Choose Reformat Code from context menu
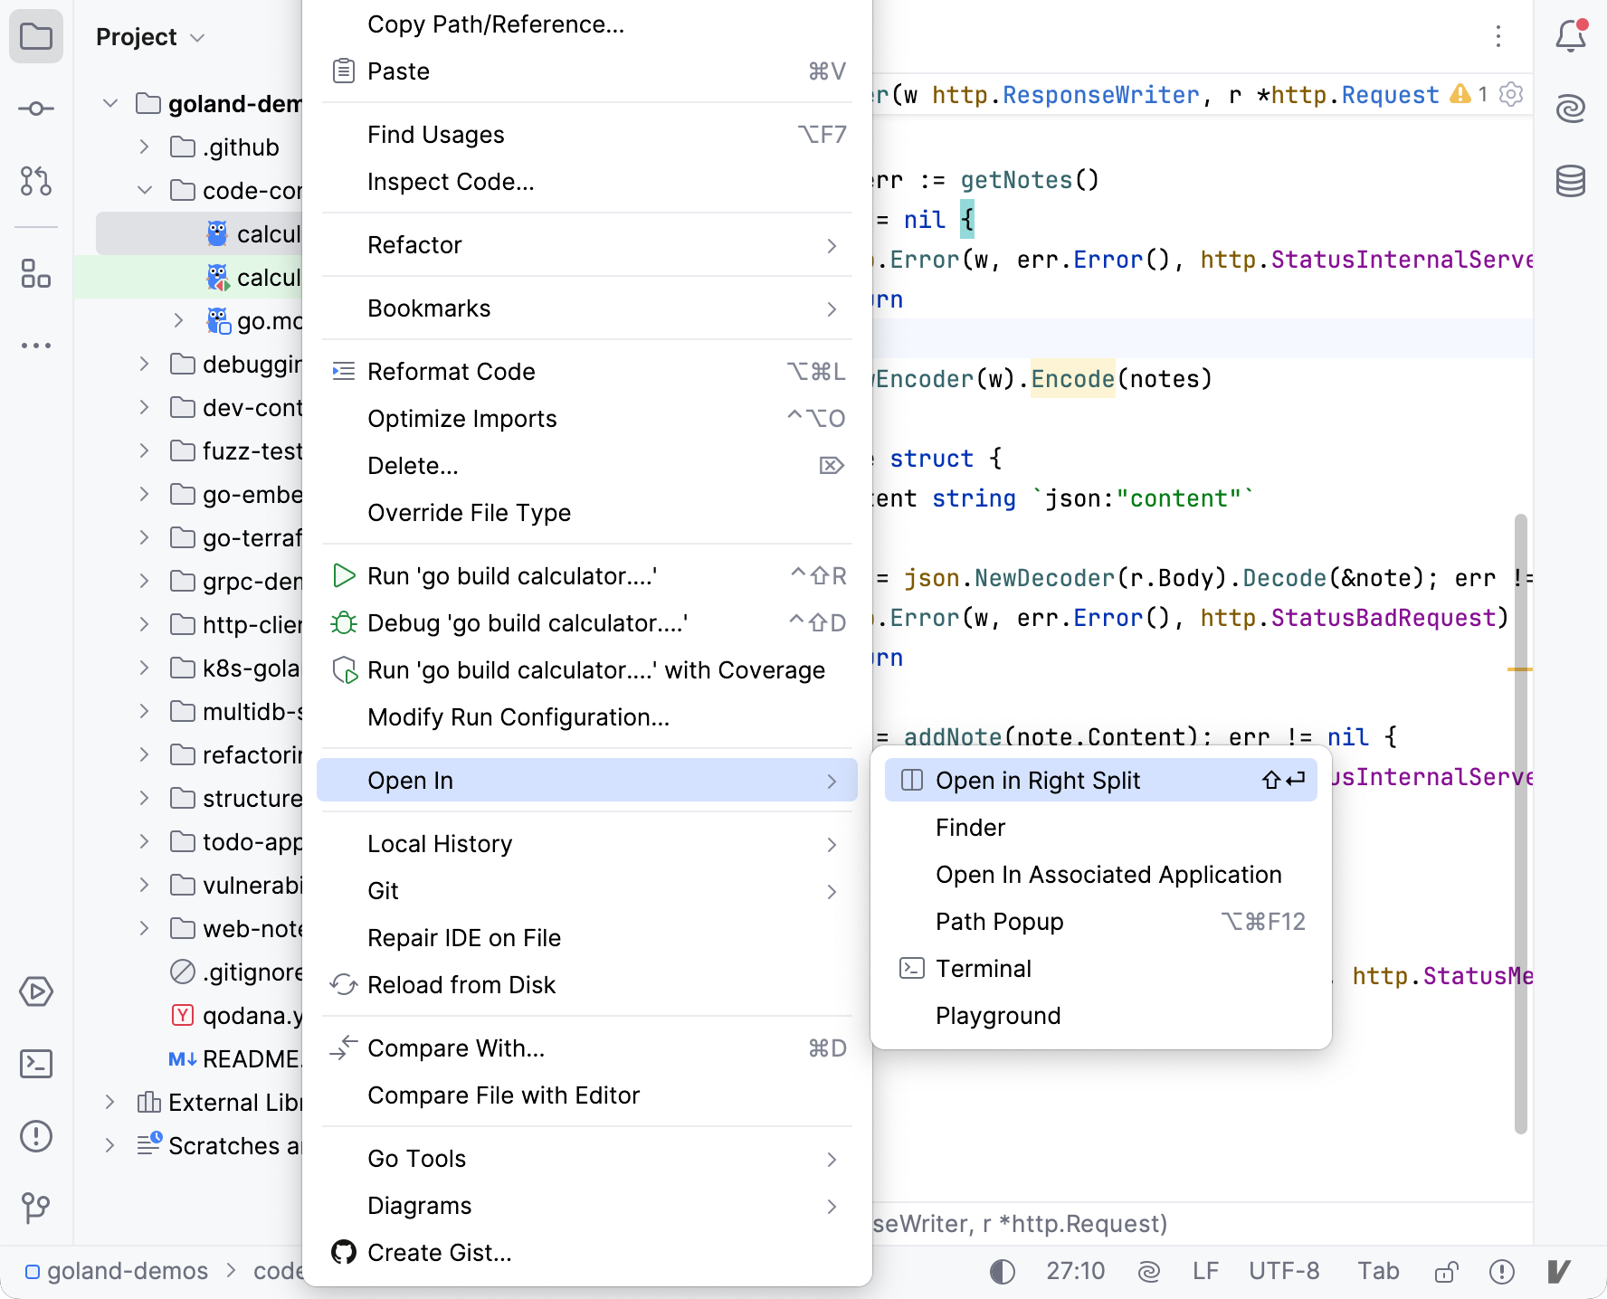Screen dimensions: 1607x1299 (x=452, y=372)
